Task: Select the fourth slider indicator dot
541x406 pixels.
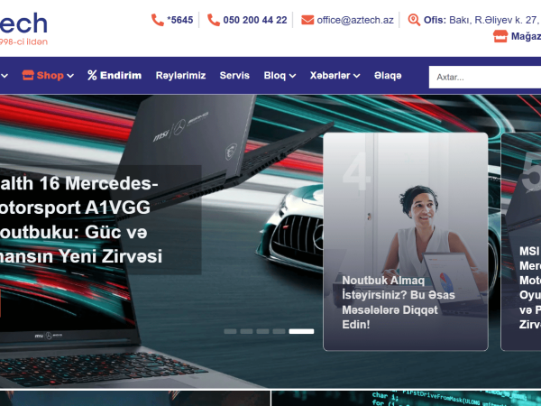Action: (279, 331)
